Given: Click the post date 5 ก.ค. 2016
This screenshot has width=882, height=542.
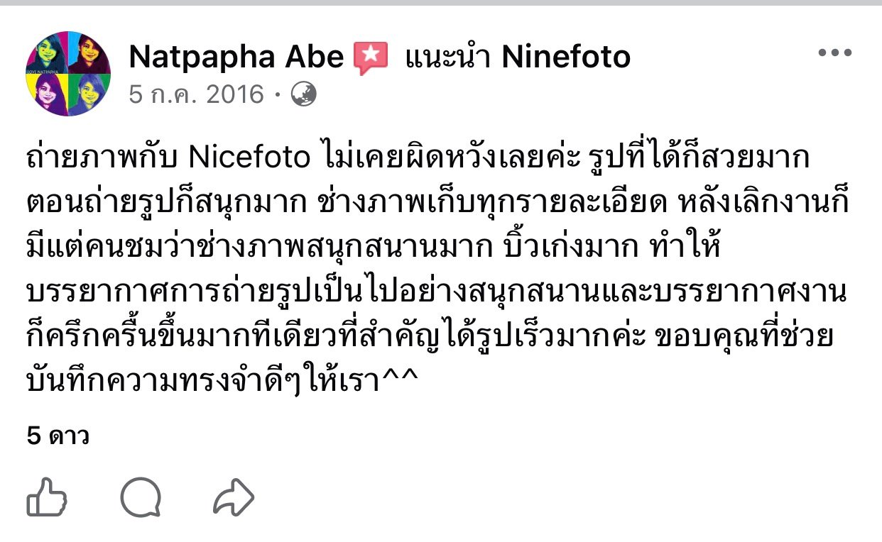Looking at the screenshot, I should coord(196,94).
